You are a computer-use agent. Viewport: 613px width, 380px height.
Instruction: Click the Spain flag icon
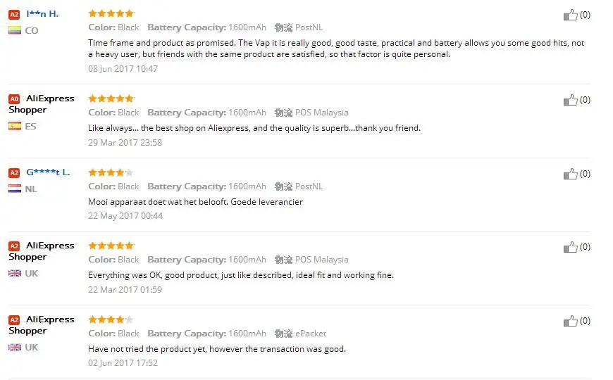14,126
